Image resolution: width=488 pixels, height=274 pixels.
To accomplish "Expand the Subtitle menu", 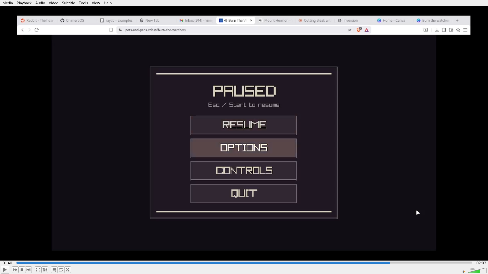I will [68, 3].
